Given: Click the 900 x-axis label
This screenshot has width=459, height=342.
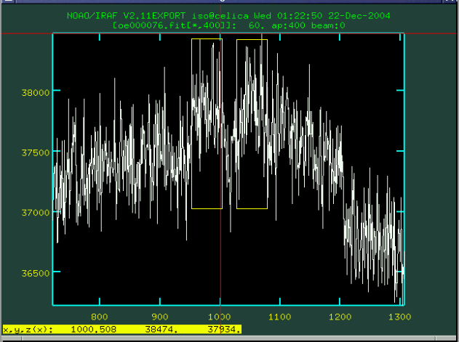Looking at the screenshot, I should (160, 317).
